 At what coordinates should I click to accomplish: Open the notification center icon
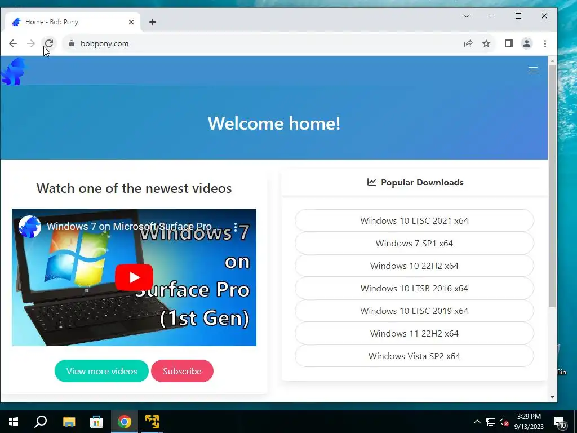coord(560,422)
